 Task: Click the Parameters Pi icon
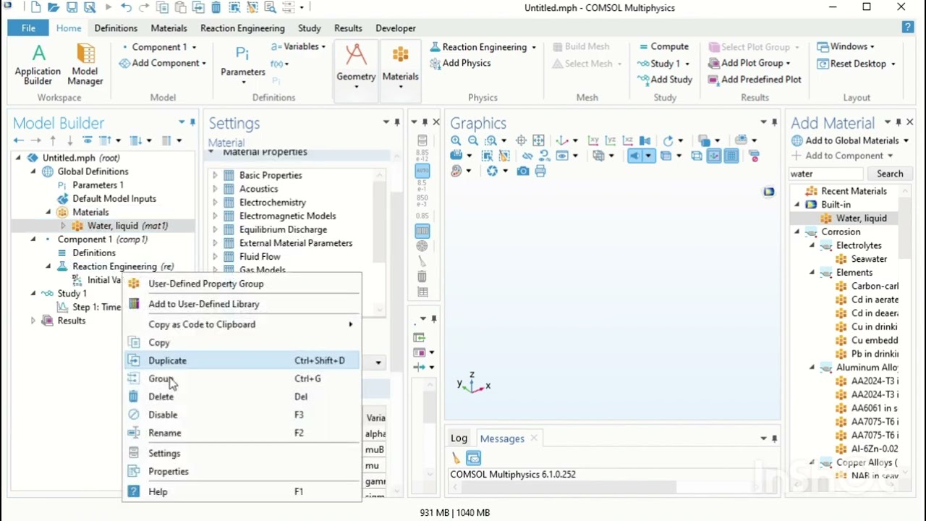tap(242, 54)
